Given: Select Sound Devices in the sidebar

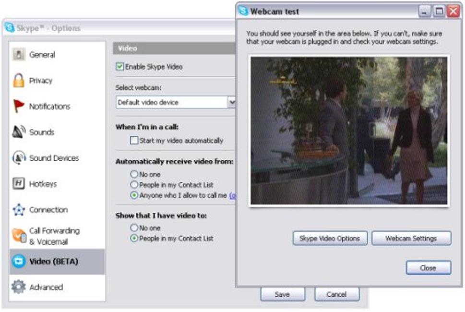Looking at the screenshot, I should coord(57,158).
